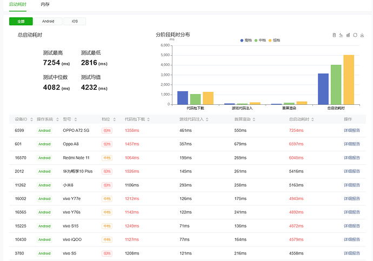
Task: Filter devices by iOS button
Action: (x=75, y=21)
